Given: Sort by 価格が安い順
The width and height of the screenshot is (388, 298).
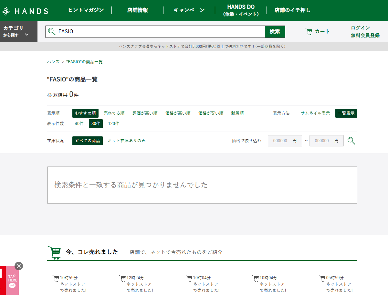Looking at the screenshot, I should [x=211, y=113].
